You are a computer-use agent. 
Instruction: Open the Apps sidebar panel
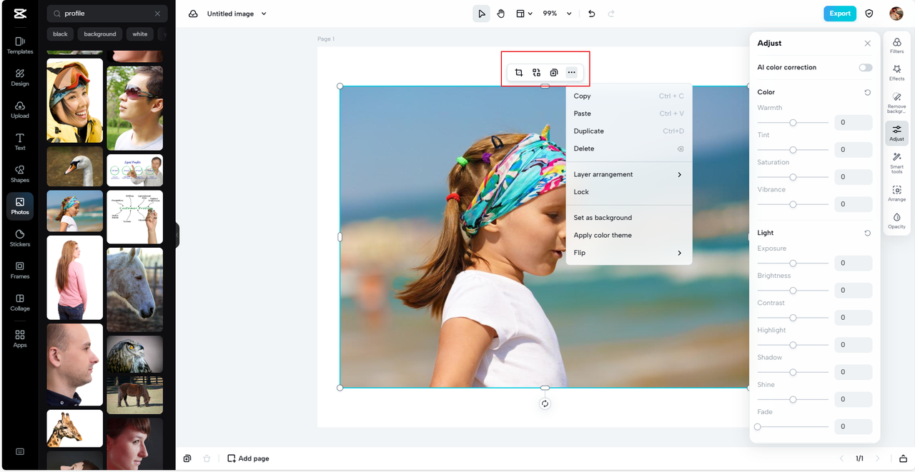pyautogui.click(x=20, y=338)
